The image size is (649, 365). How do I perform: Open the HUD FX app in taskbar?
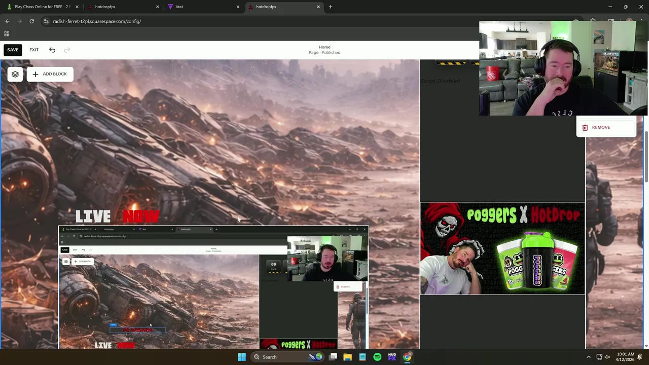tap(392, 357)
